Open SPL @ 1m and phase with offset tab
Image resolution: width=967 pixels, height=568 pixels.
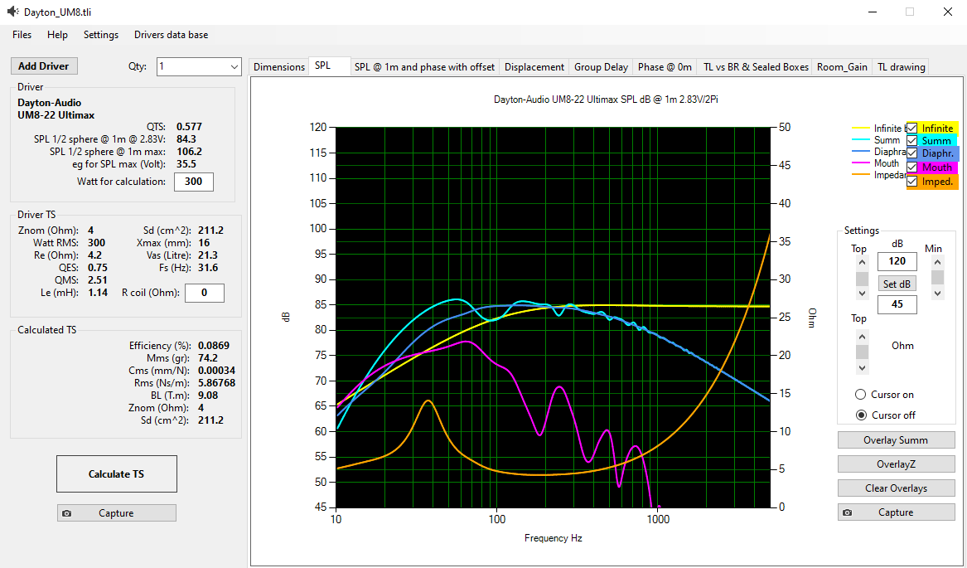point(425,66)
